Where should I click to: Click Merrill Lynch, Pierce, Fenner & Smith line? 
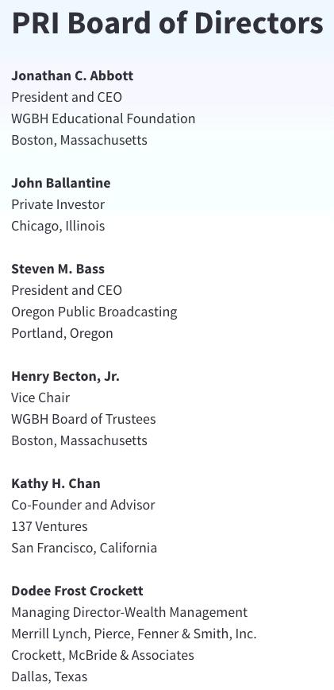pos(134,634)
